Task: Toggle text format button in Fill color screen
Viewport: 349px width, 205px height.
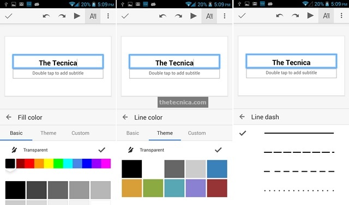Action: click(x=93, y=16)
